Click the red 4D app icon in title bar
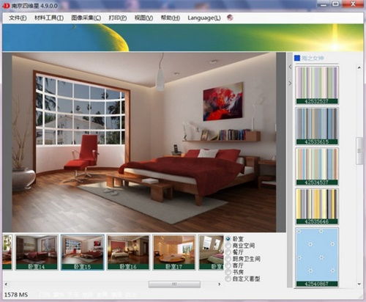Viewport: 366px width, 302px height. 6,5
